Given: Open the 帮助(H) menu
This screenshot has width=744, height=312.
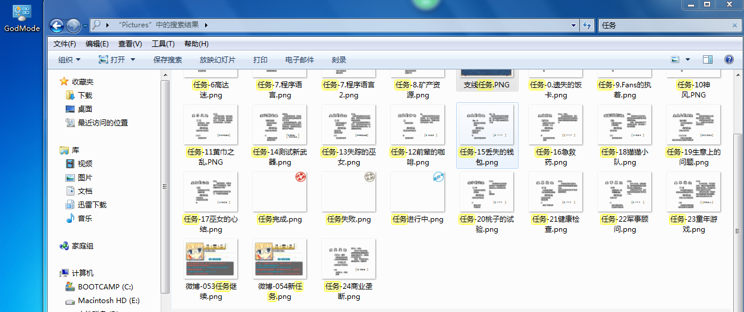Looking at the screenshot, I should (x=196, y=44).
